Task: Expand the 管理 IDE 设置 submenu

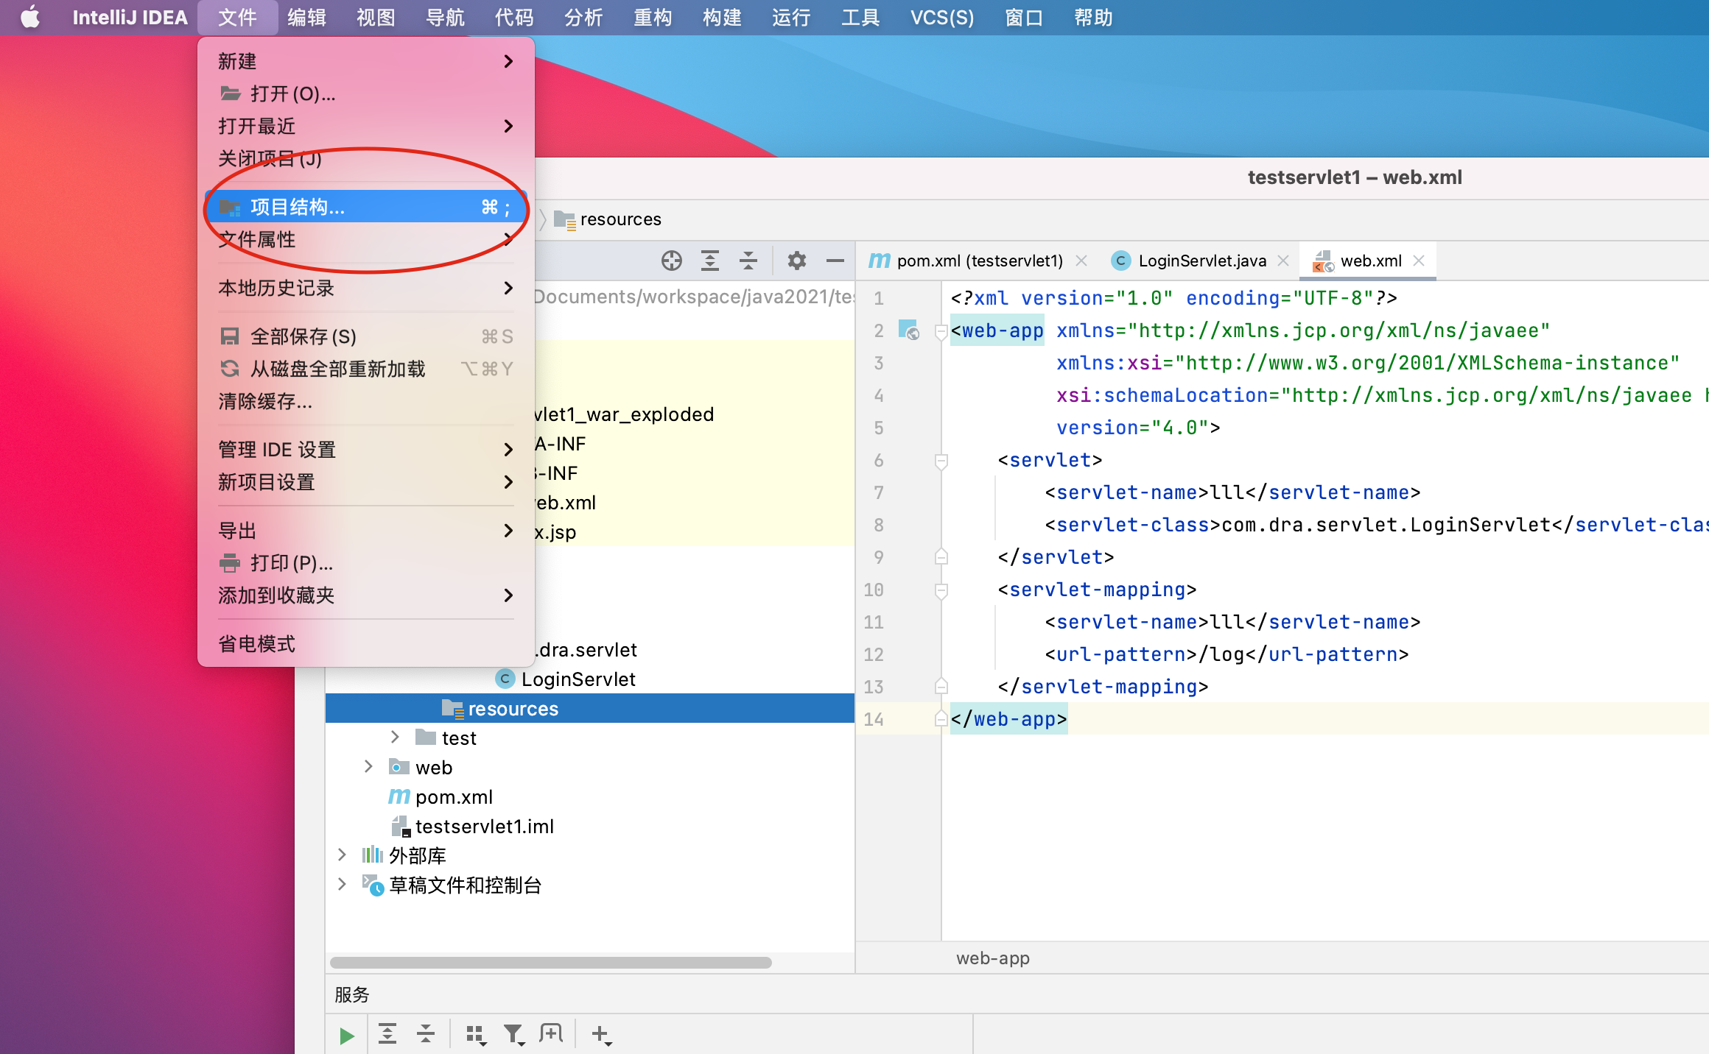Action: pyautogui.click(x=366, y=450)
